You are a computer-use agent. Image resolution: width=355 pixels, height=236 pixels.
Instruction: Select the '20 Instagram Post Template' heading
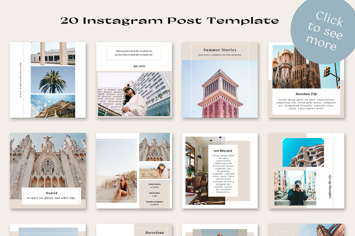pos(170,21)
